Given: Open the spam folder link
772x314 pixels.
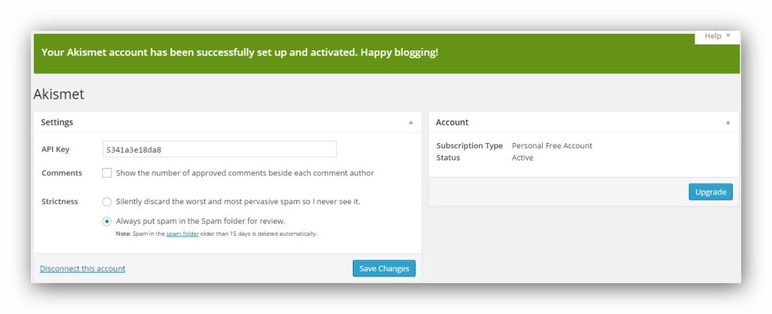Looking at the screenshot, I should (x=182, y=233).
